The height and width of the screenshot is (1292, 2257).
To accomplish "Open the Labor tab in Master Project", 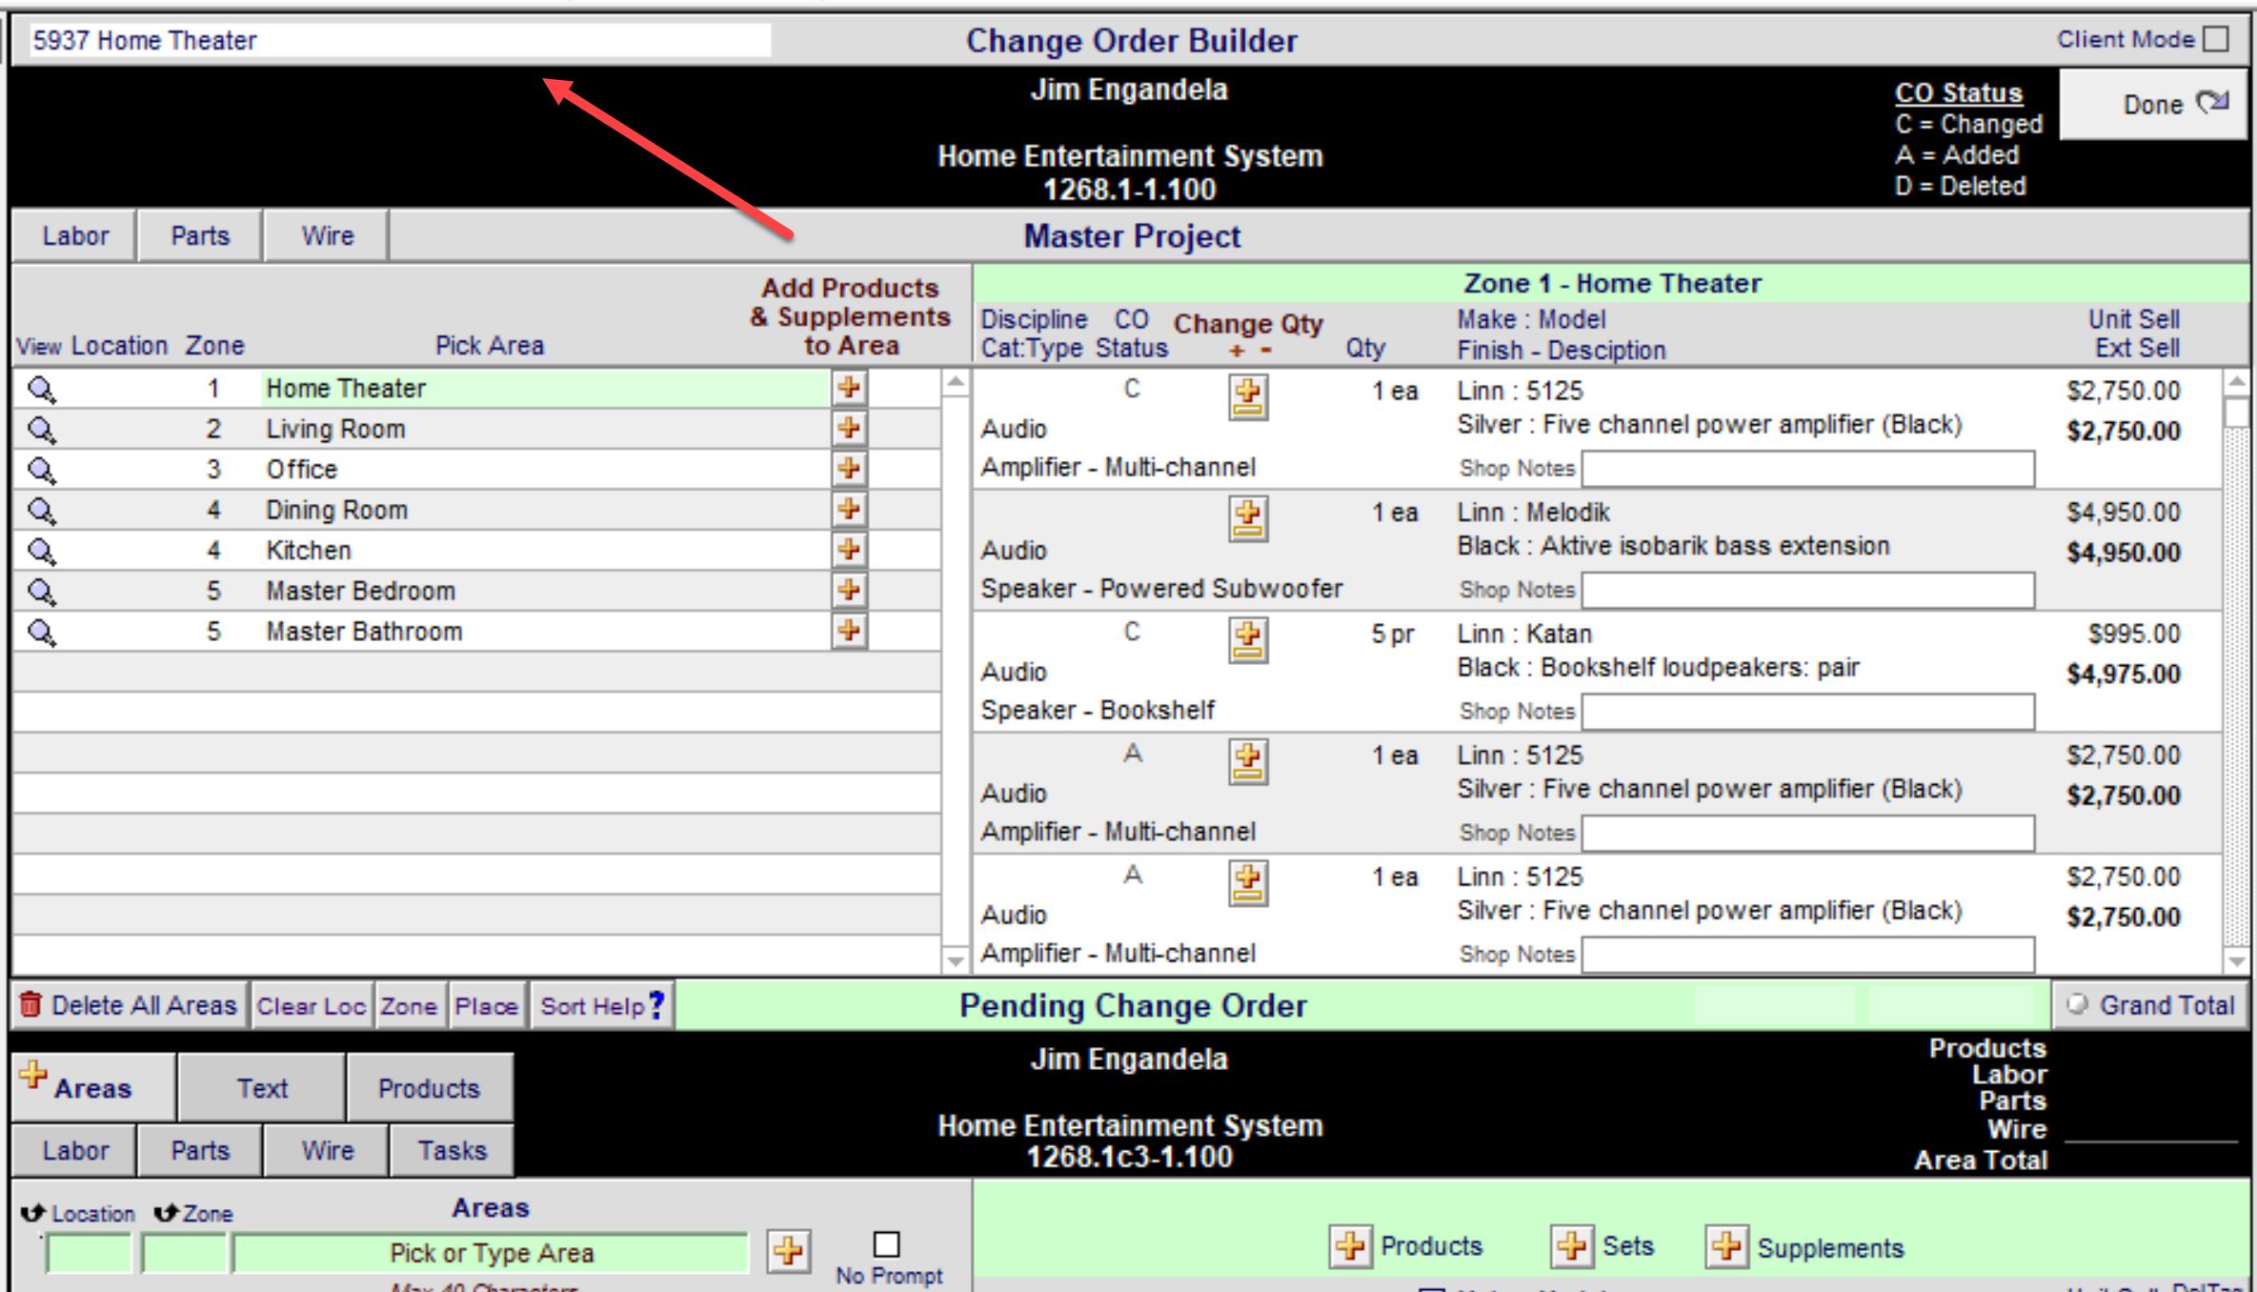I will tap(75, 235).
